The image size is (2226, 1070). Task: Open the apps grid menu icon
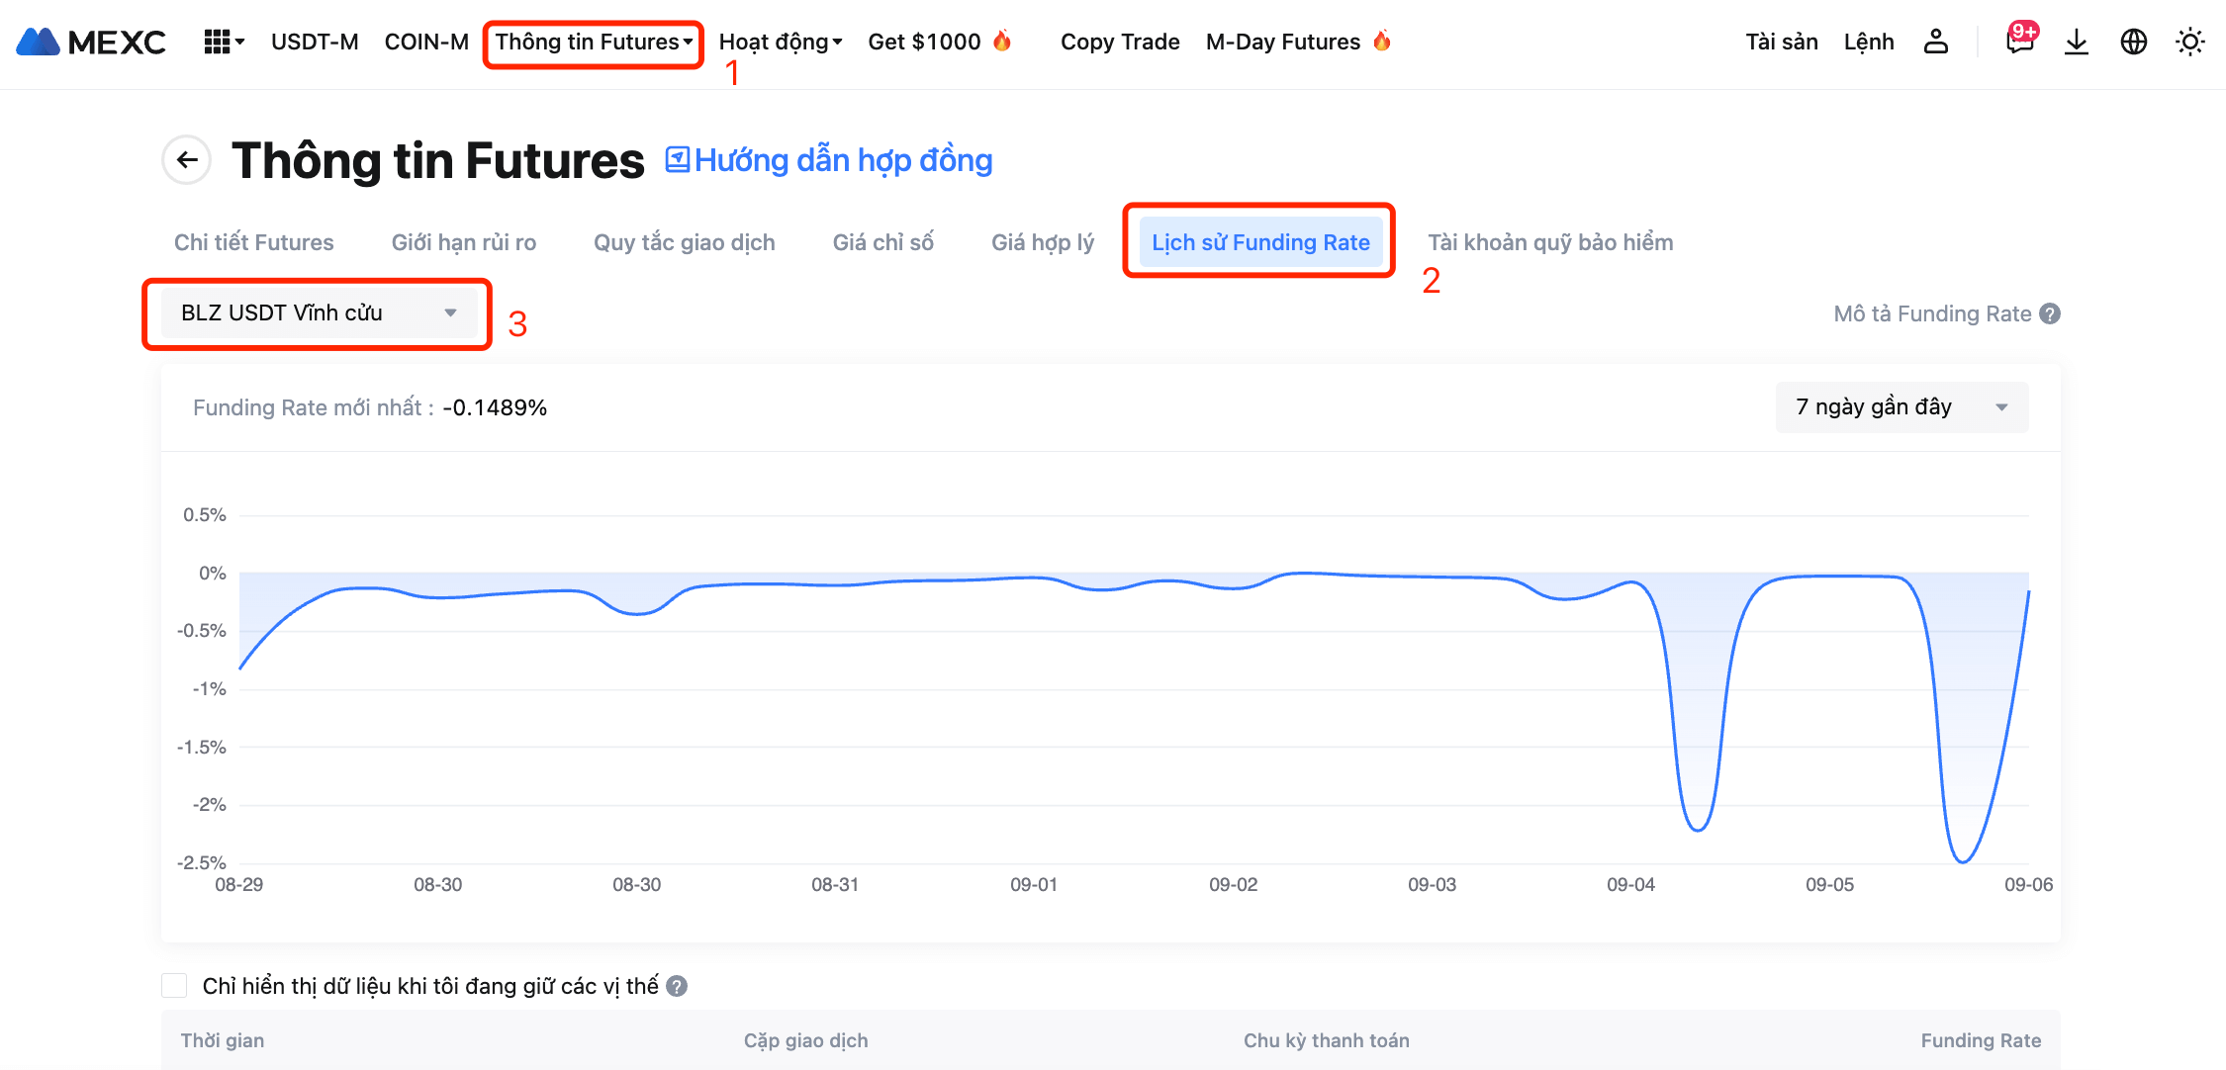(x=219, y=42)
